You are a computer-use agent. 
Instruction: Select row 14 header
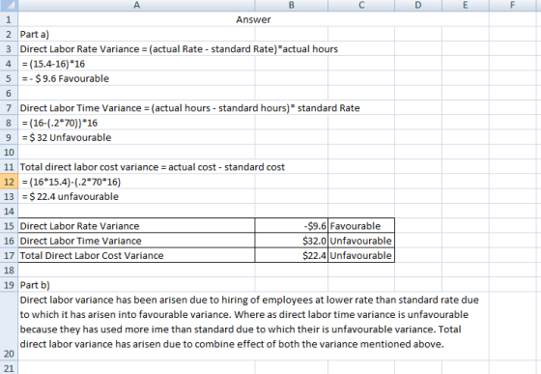tap(9, 211)
